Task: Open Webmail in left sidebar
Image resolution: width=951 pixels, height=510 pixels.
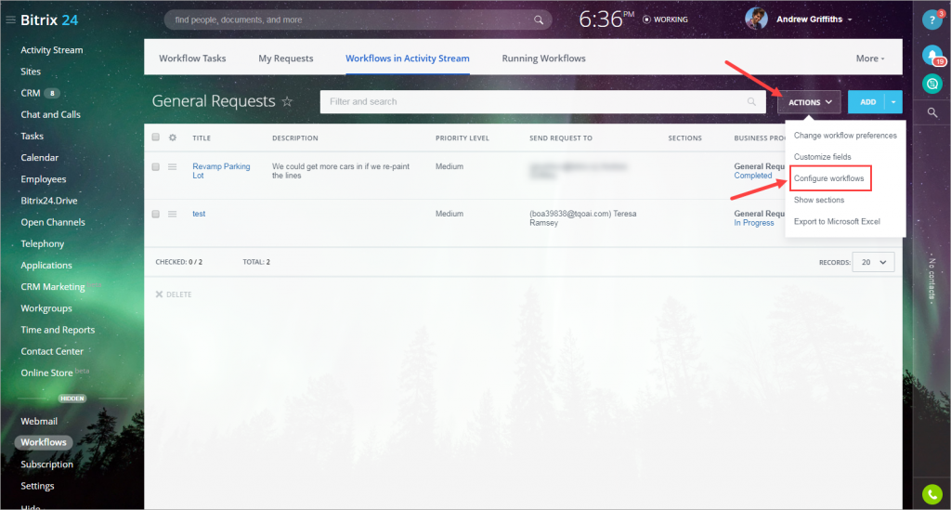Action: point(39,421)
